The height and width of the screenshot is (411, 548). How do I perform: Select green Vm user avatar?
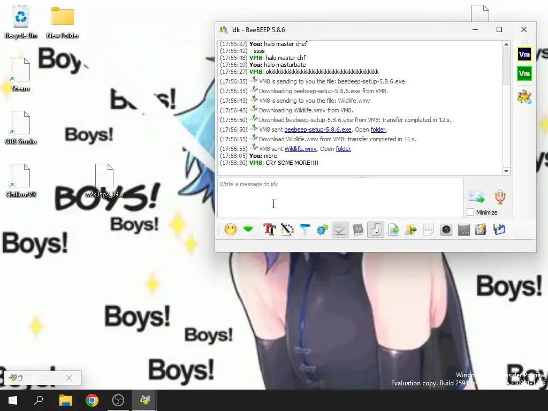point(524,73)
